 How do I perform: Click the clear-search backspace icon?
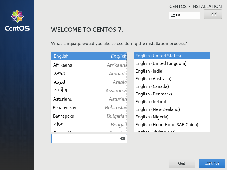[122, 139]
